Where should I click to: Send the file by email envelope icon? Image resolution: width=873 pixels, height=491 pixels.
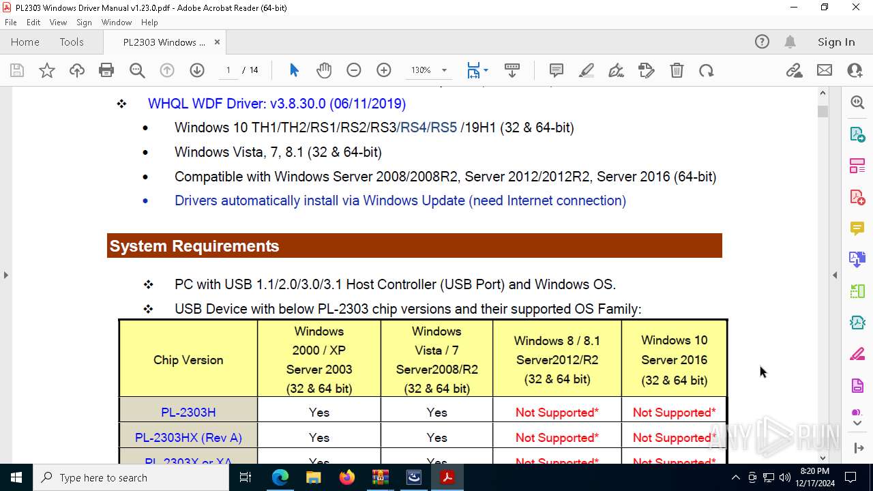click(825, 70)
